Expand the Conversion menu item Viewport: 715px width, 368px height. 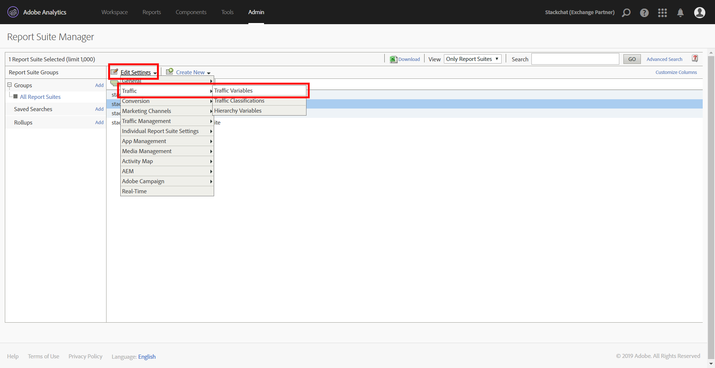point(167,101)
